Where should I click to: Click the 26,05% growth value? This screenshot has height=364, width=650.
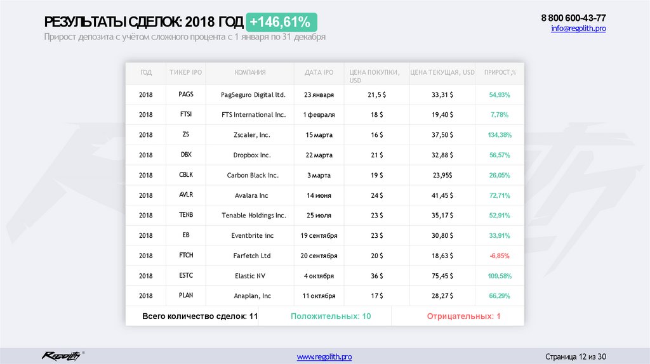tap(500, 175)
